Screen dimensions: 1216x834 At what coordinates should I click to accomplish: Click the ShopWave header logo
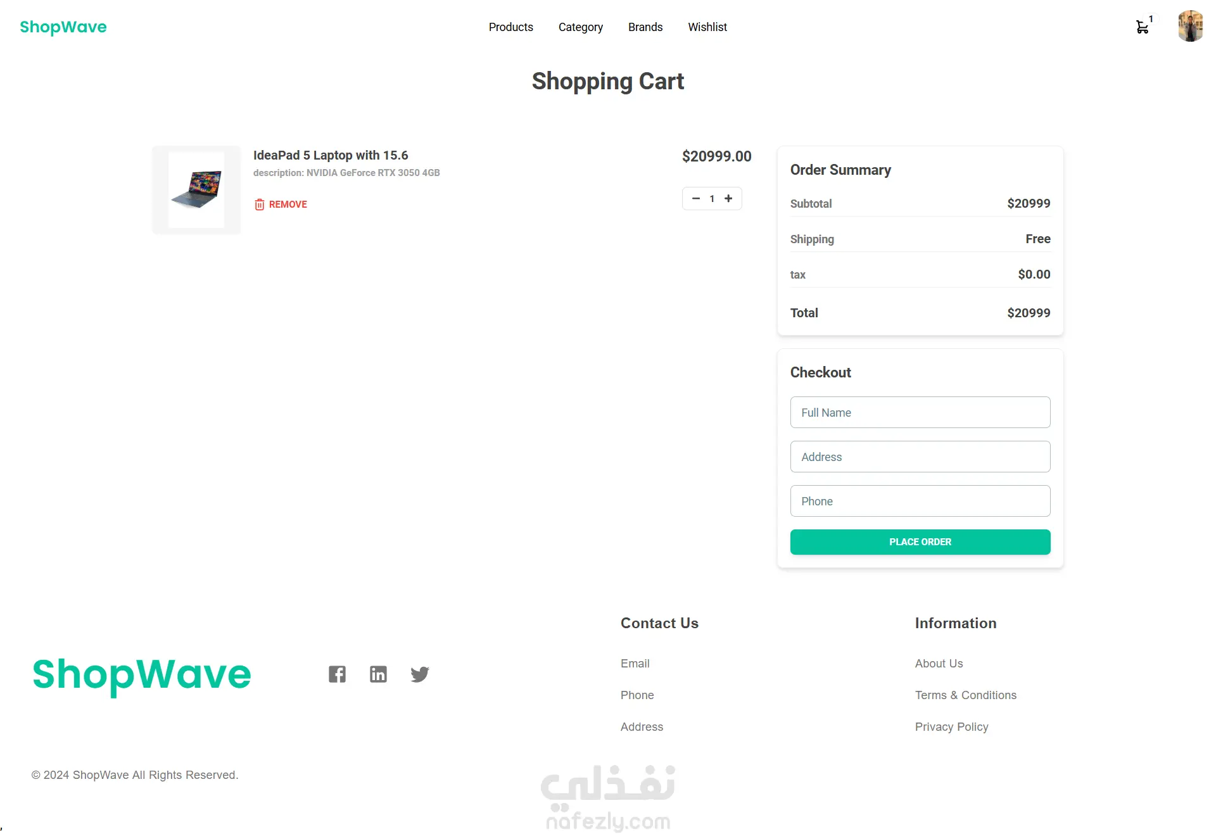[x=63, y=27]
